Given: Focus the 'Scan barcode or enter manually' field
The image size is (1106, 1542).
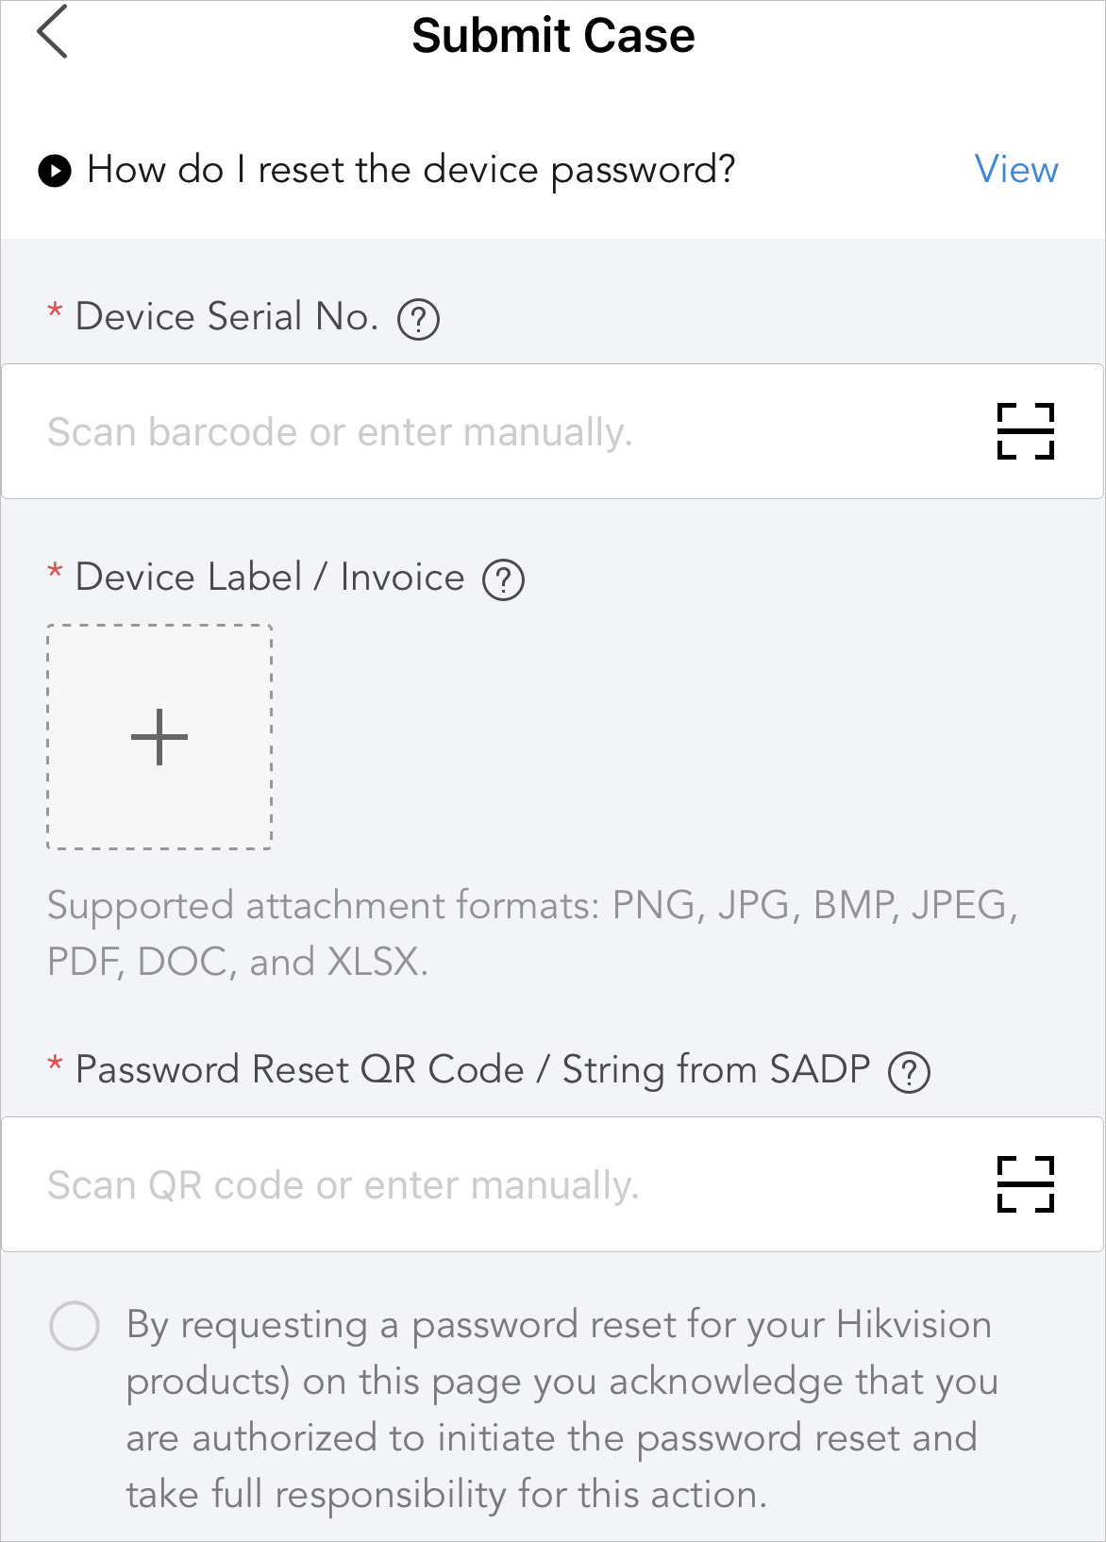Looking at the screenshot, I should pos(553,431).
